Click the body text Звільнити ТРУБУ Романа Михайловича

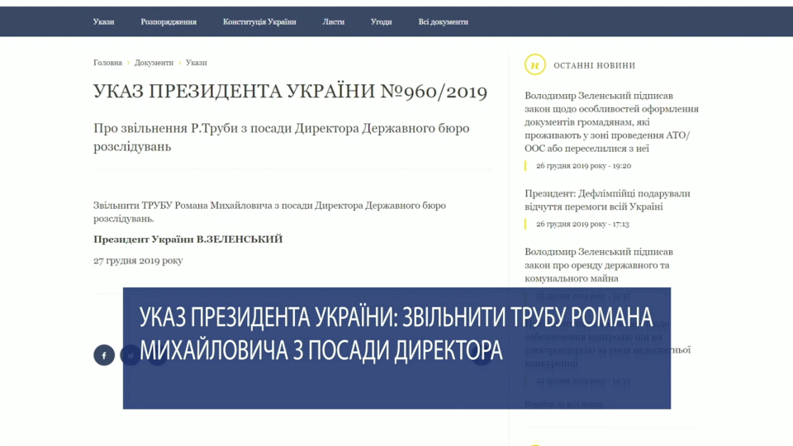click(269, 212)
